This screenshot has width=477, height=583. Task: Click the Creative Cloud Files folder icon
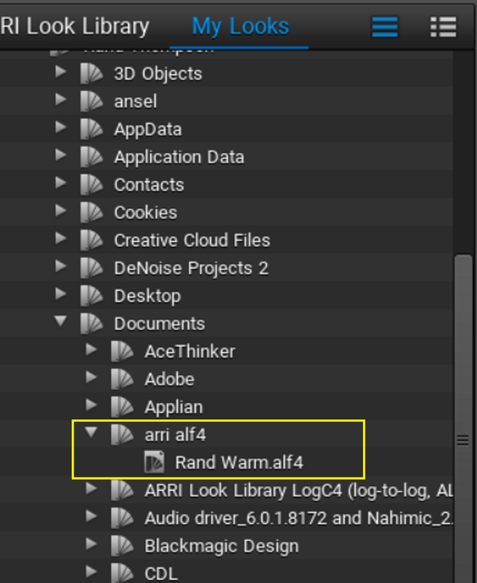point(91,240)
